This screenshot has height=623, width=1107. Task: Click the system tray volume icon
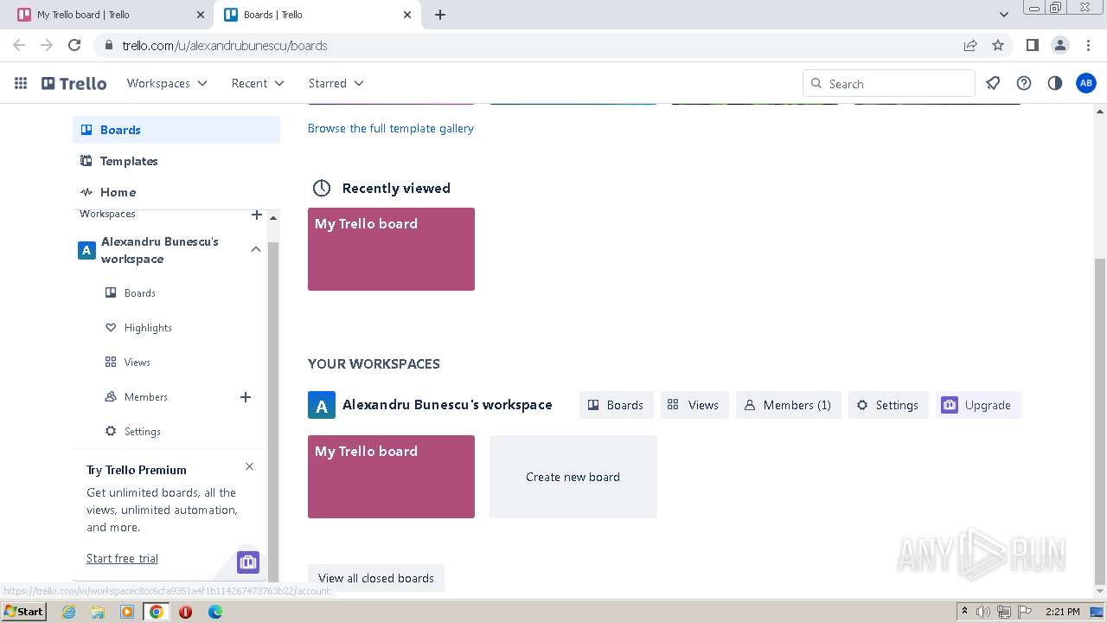pos(983,612)
